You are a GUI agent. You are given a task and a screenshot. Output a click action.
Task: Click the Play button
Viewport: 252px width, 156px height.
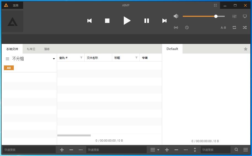[127, 21]
